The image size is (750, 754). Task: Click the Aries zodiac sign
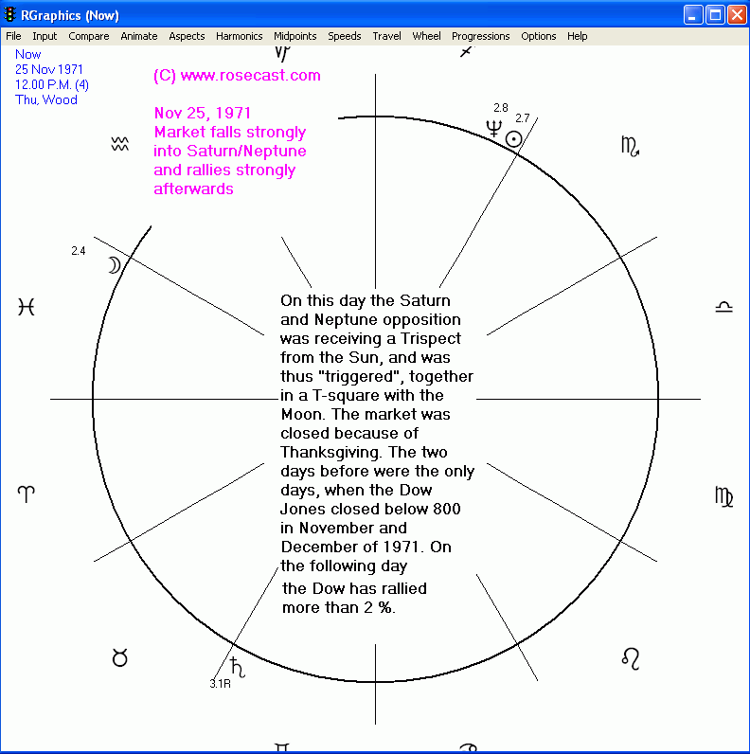click(26, 494)
